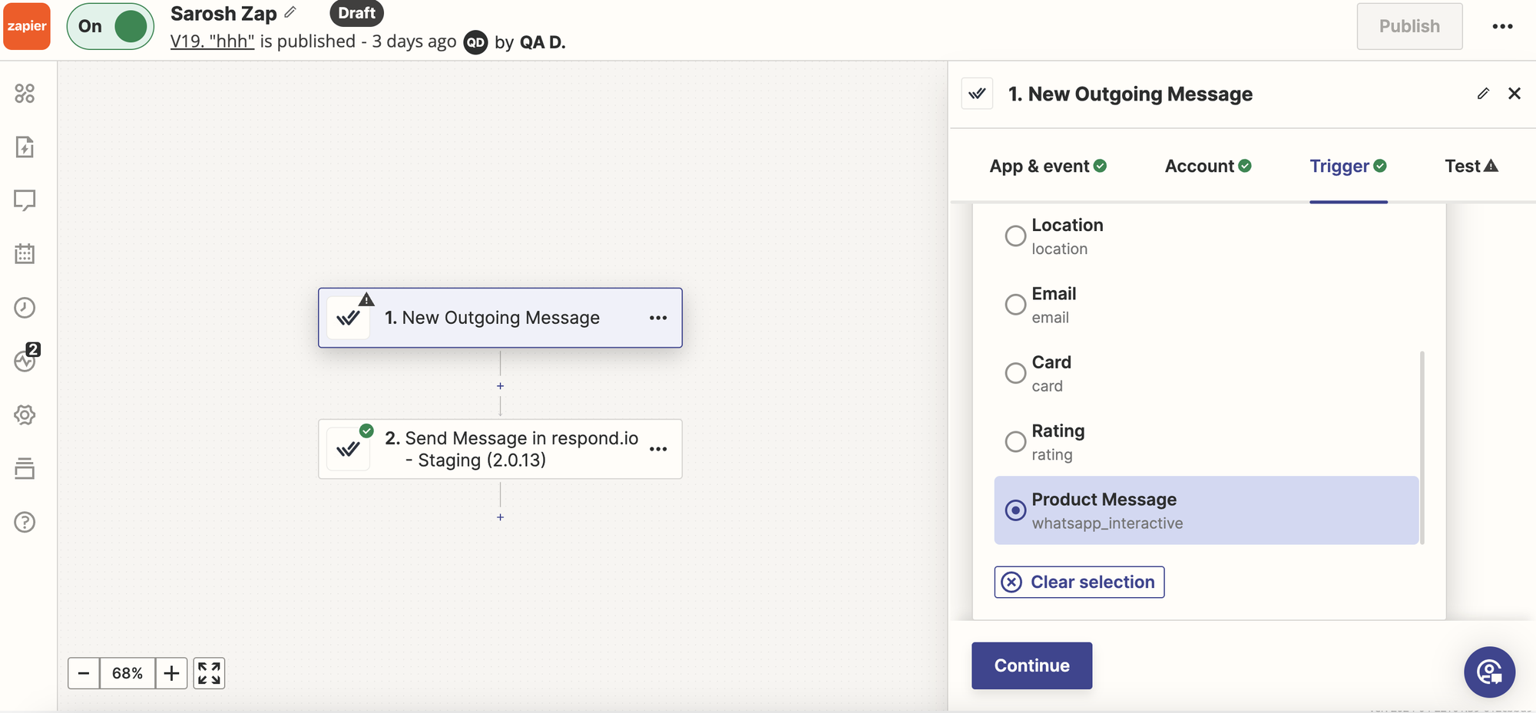Choose the Rating message type

point(1015,442)
